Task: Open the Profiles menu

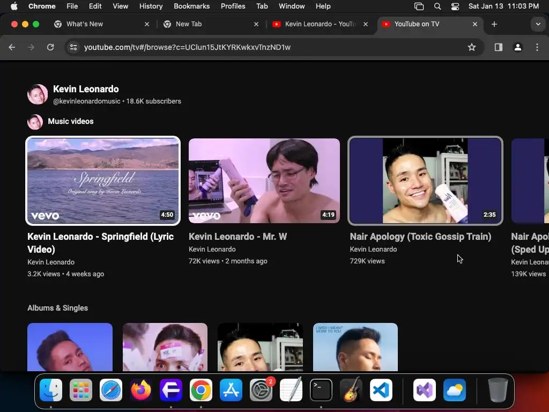Action: [x=233, y=6]
